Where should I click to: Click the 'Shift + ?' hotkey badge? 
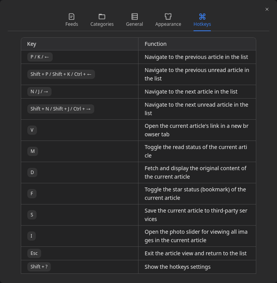click(x=39, y=267)
